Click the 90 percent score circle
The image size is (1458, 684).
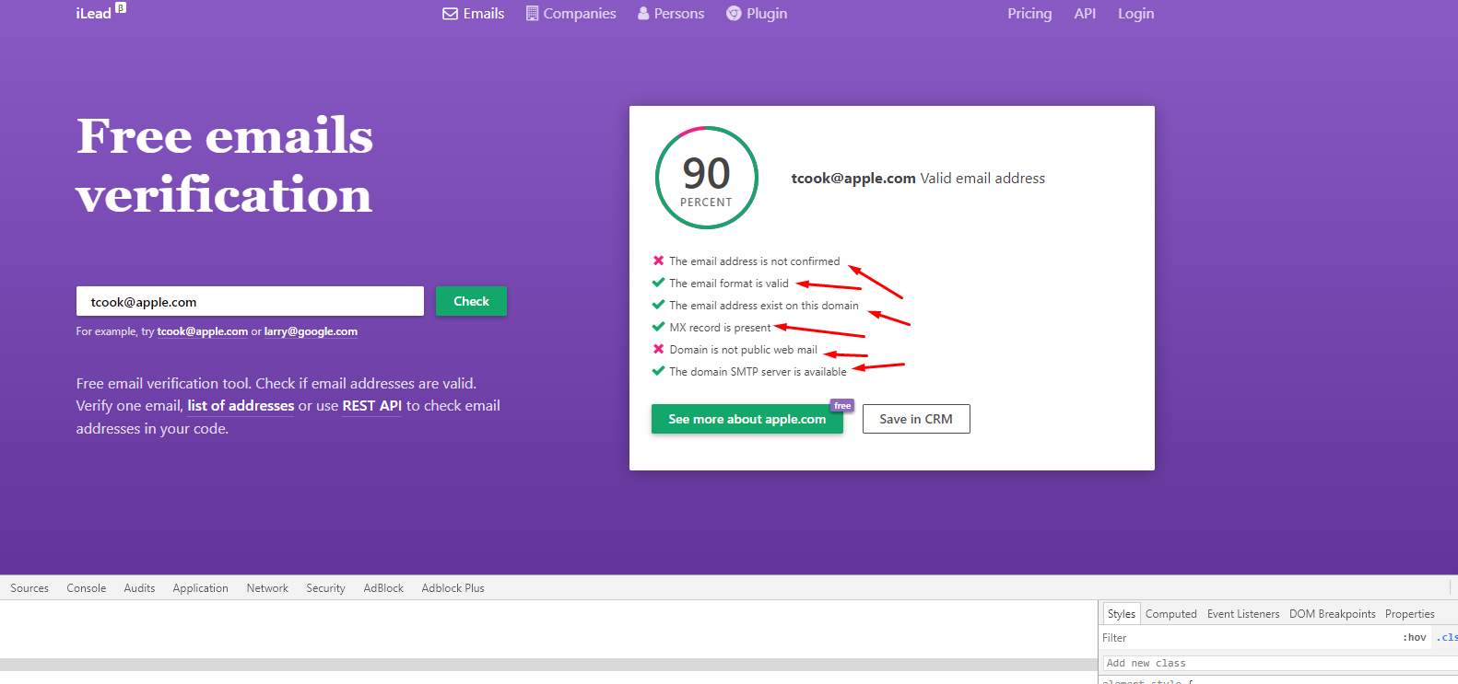(x=706, y=178)
